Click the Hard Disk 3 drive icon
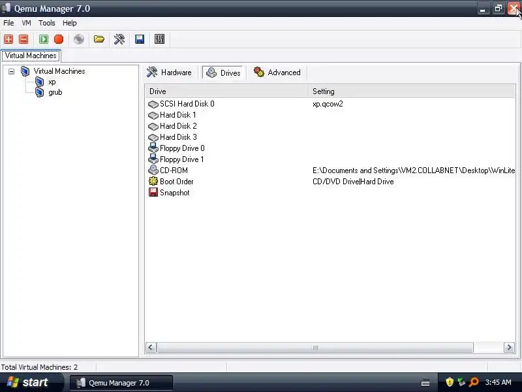The image size is (522, 392). [x=153, y=137]
